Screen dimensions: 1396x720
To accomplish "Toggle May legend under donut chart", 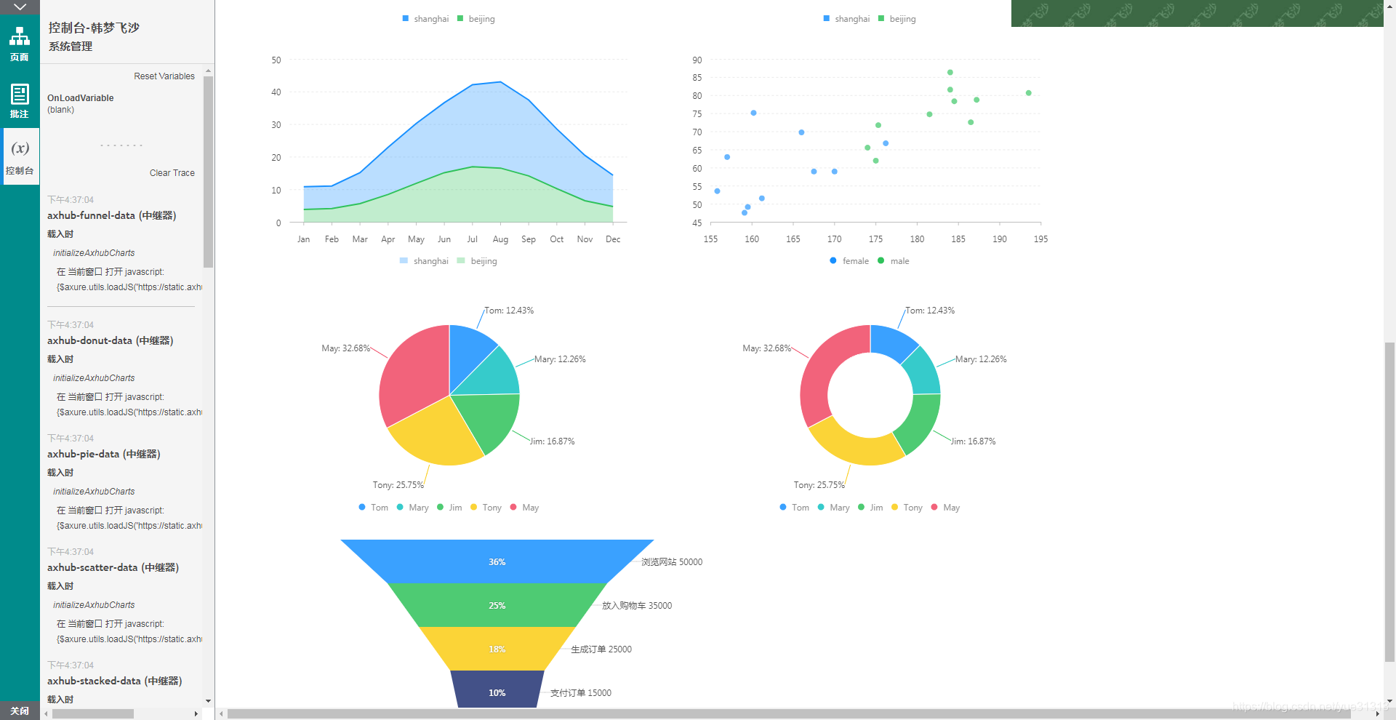I will click(945, 508).
